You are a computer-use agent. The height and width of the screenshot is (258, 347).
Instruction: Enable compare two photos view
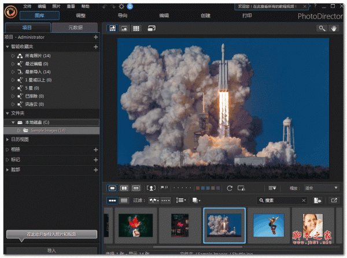[x=124, y=188]
